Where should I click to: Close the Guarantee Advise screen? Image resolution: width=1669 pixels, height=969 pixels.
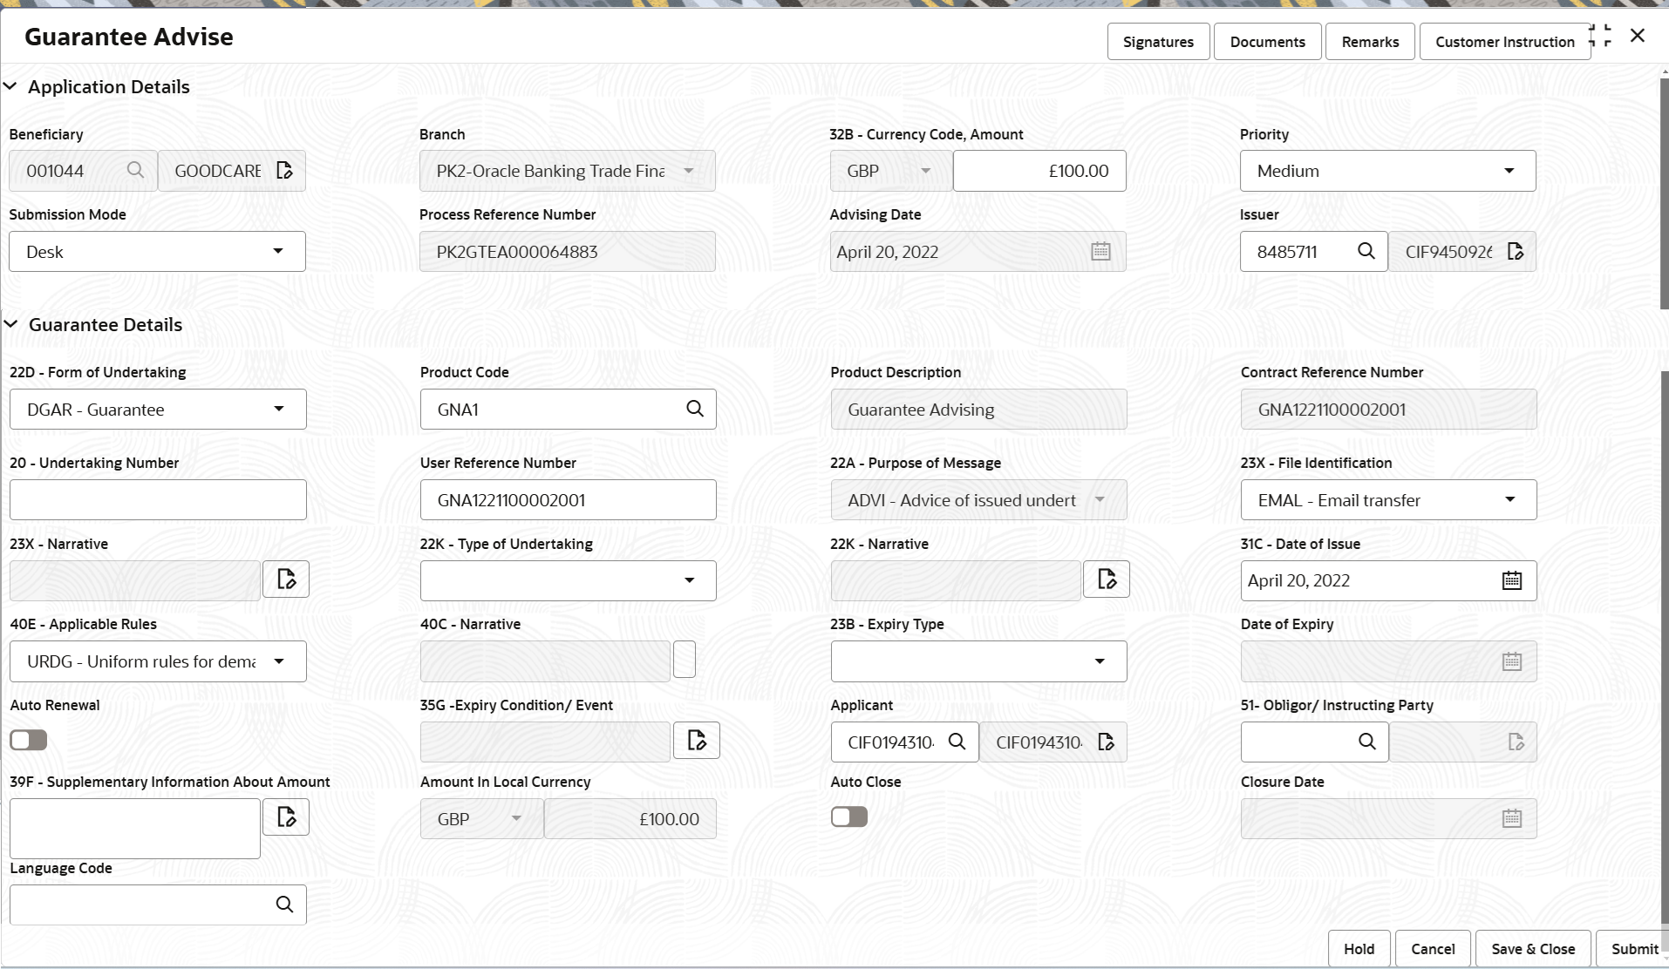point(1638,36)
